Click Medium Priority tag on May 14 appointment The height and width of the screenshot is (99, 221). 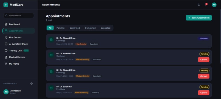click(x=83, y=59)
